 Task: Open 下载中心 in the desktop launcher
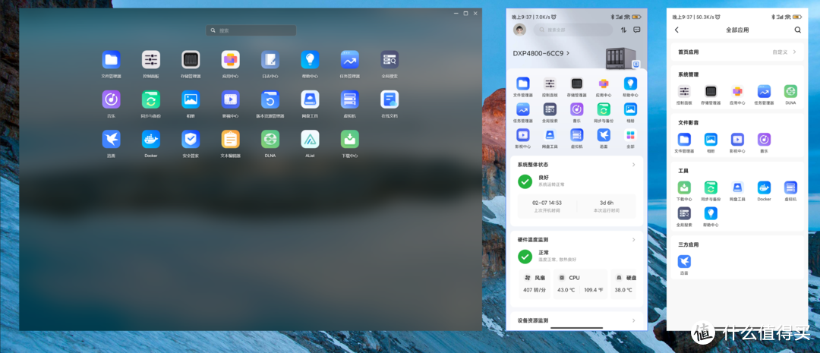click(349, 139)
